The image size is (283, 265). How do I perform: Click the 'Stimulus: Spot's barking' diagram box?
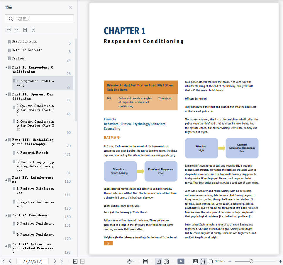pyautogui.click(x=120, y=171)
